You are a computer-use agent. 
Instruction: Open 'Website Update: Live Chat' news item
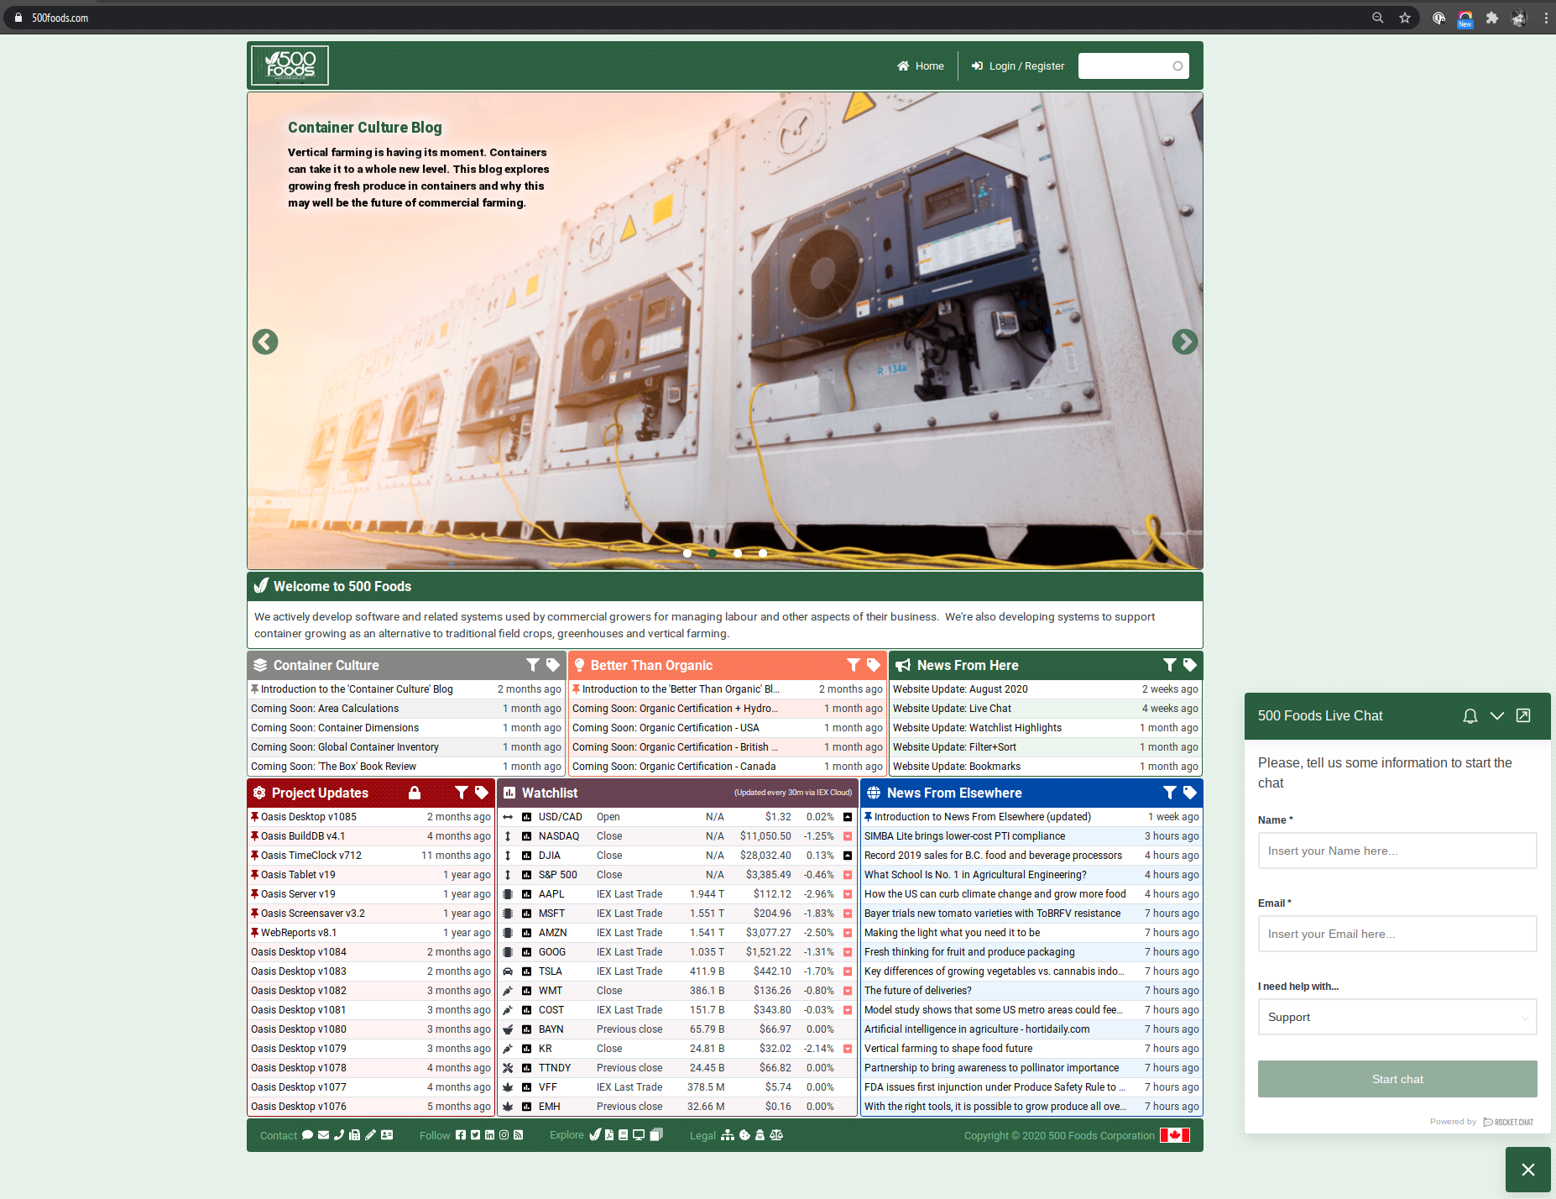point(952,709)
